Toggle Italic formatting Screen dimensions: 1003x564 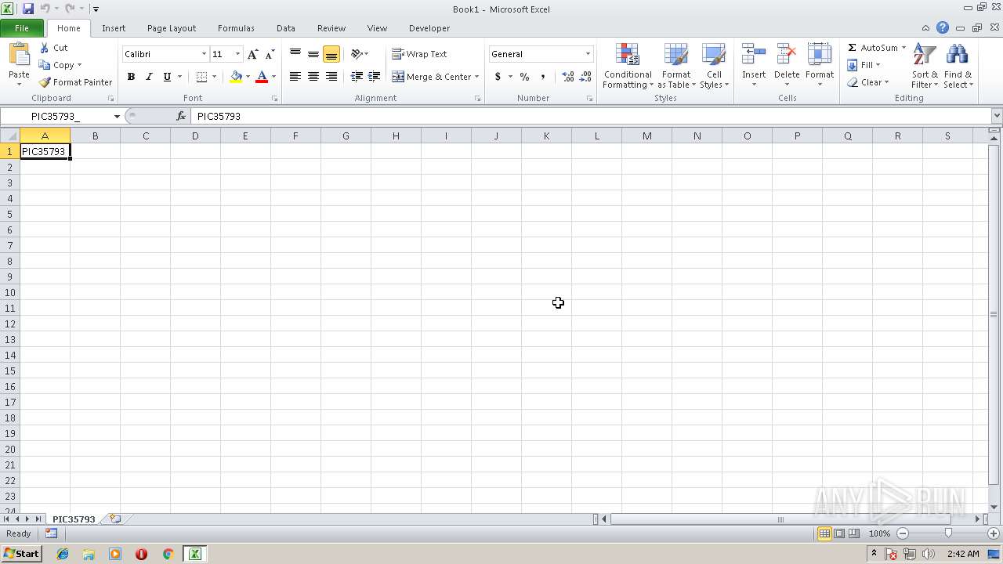coord(149,77)
